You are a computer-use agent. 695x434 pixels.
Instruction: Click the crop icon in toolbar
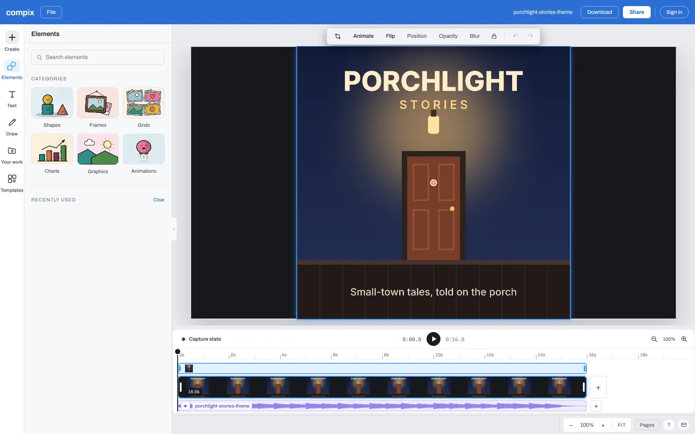(338, 36)
